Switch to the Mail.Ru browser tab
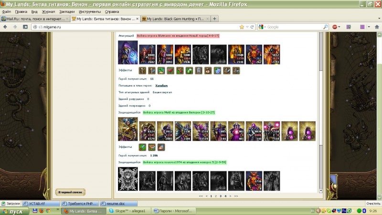 pyautogui.click(x=34, y=19)
